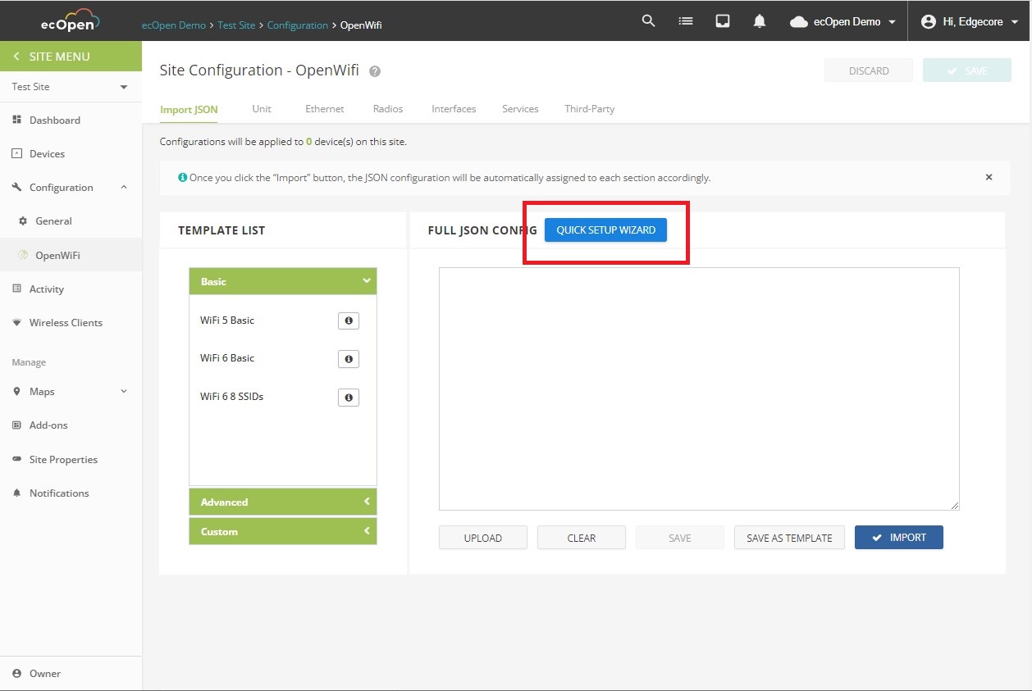The width and height of the screenshot is (1032, 691).
Task: Switch to the Third-Party tab
Action: (589, 108)
